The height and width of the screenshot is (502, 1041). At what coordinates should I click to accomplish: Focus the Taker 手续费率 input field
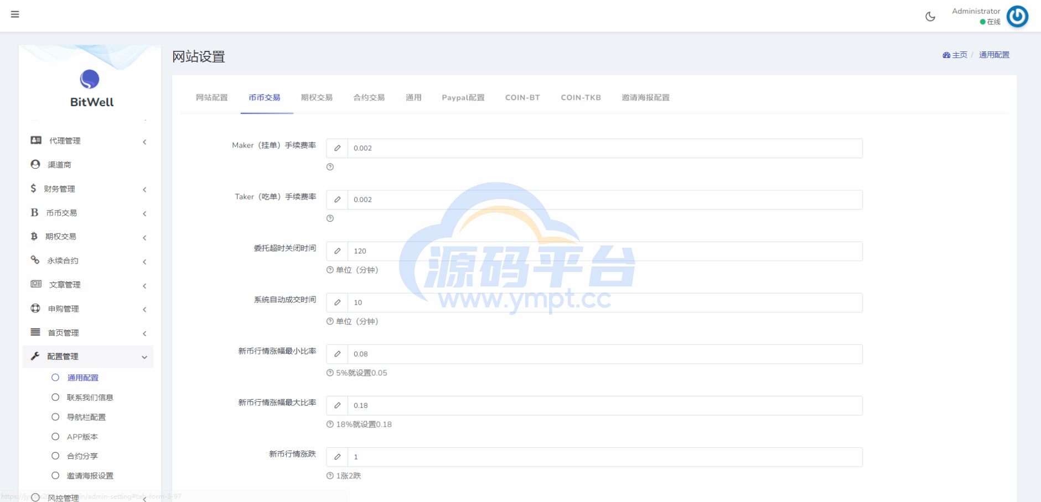click(x=605, y=200)
